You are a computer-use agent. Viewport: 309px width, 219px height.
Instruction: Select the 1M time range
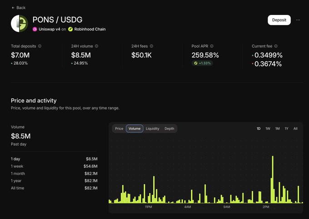(x=278, y=129)
